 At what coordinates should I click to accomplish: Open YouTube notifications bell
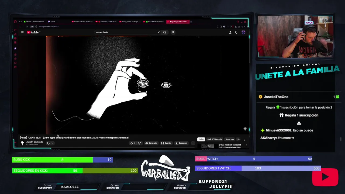[236, 32]
